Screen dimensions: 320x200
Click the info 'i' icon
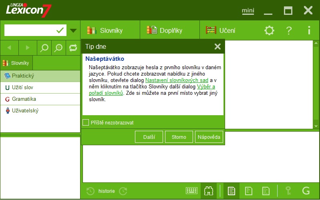tap(309, 30)
